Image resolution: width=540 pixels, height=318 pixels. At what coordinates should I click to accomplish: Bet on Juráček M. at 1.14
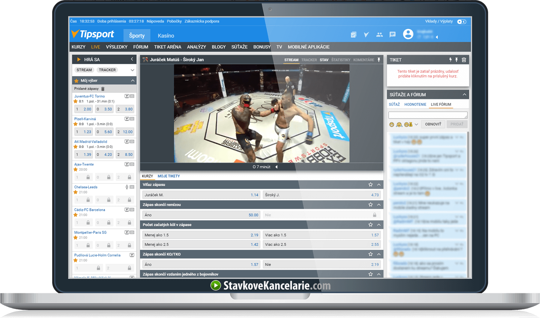(201, 195)
